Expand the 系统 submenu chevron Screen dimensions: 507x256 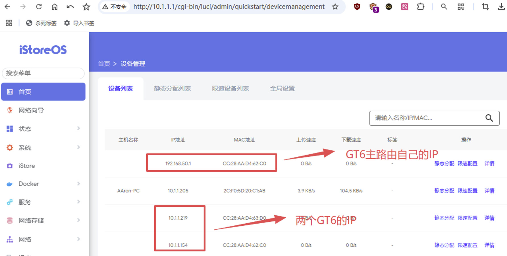coord(79,147)
